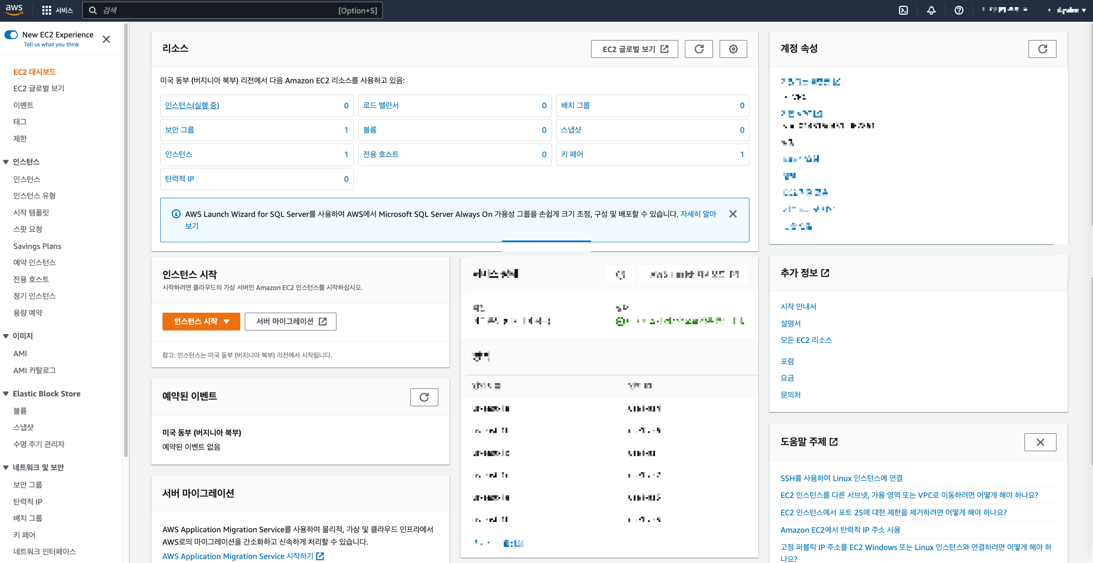This screenshot has width=1093, height=563.
Task: Collapse the 네트워크 및 보안 section
Action: (x=6, y=468)
